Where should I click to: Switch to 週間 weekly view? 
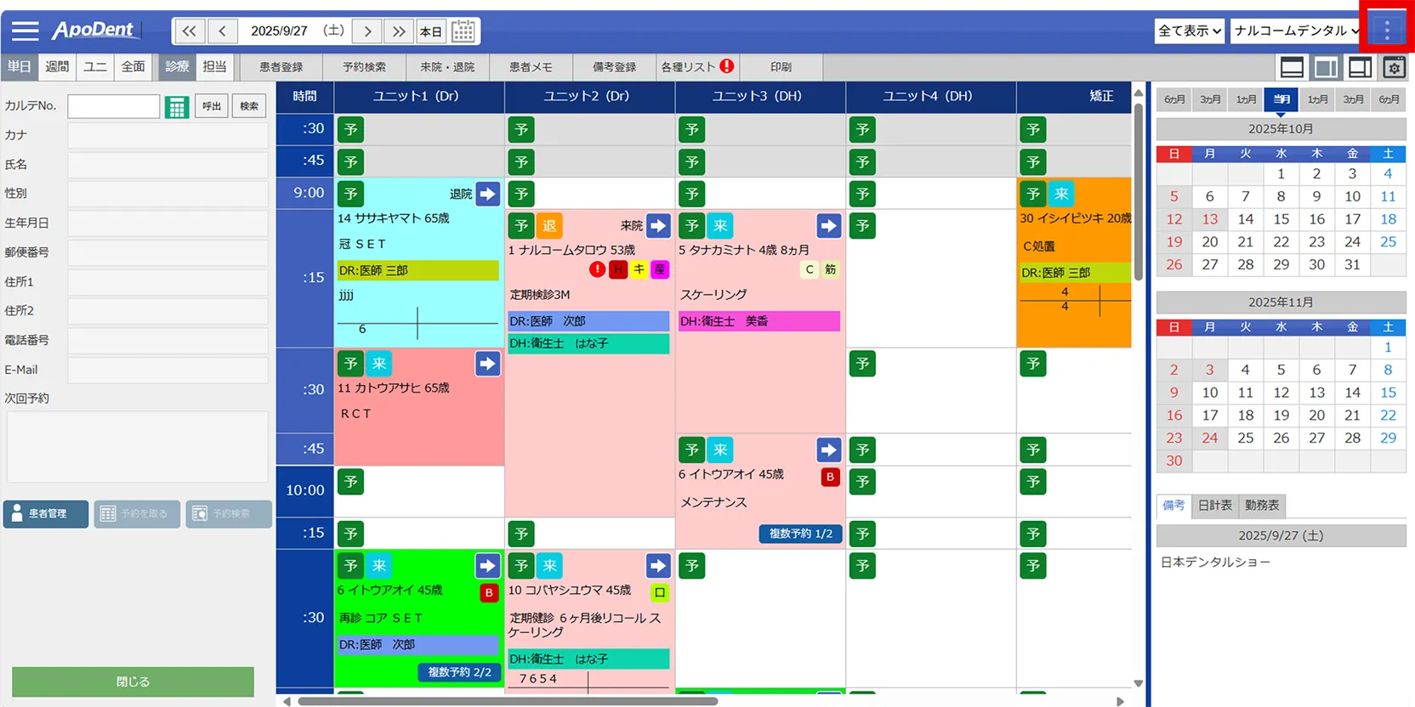point(57,66)
